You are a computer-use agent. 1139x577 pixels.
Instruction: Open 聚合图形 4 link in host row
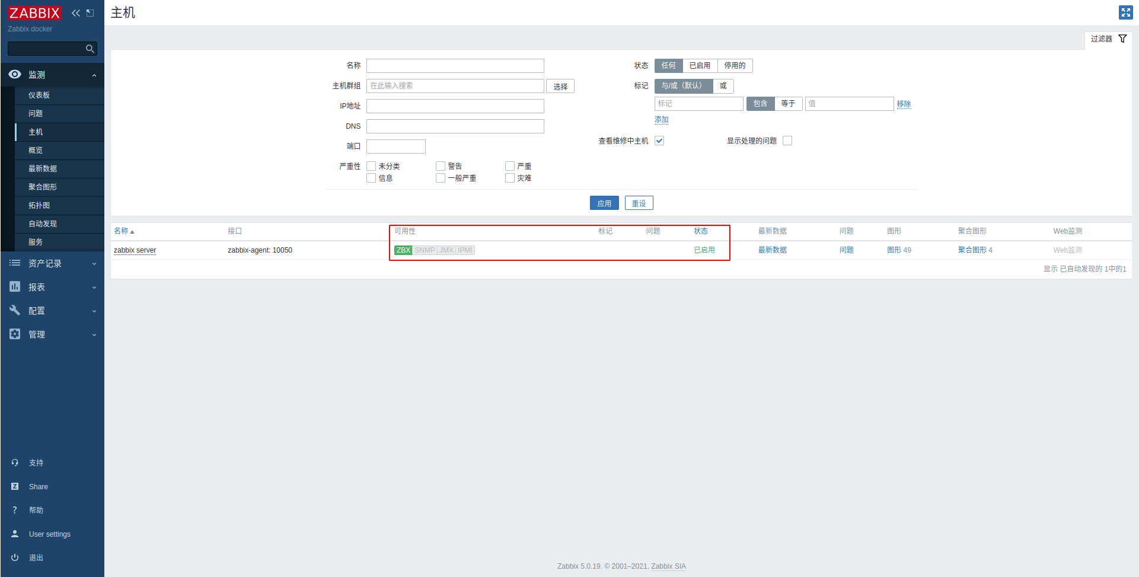click(x=975, y=250)
